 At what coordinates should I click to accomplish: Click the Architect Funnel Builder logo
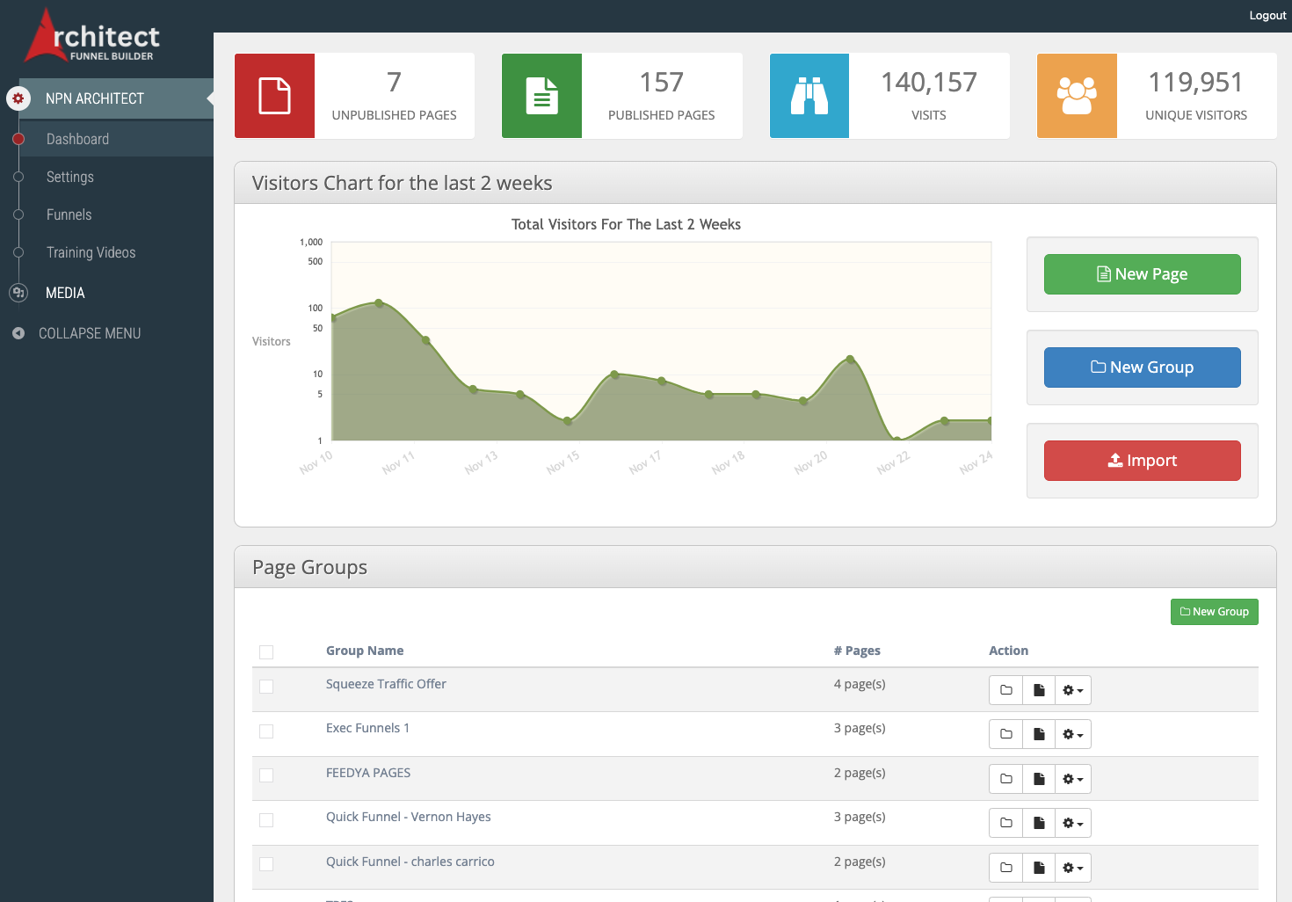[x=92, y=37]
